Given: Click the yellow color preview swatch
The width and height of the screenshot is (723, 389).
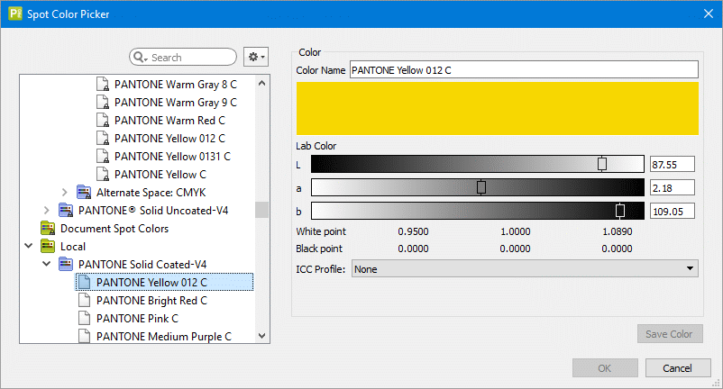Looking at the screenshot, I should (x=497, y=109).
